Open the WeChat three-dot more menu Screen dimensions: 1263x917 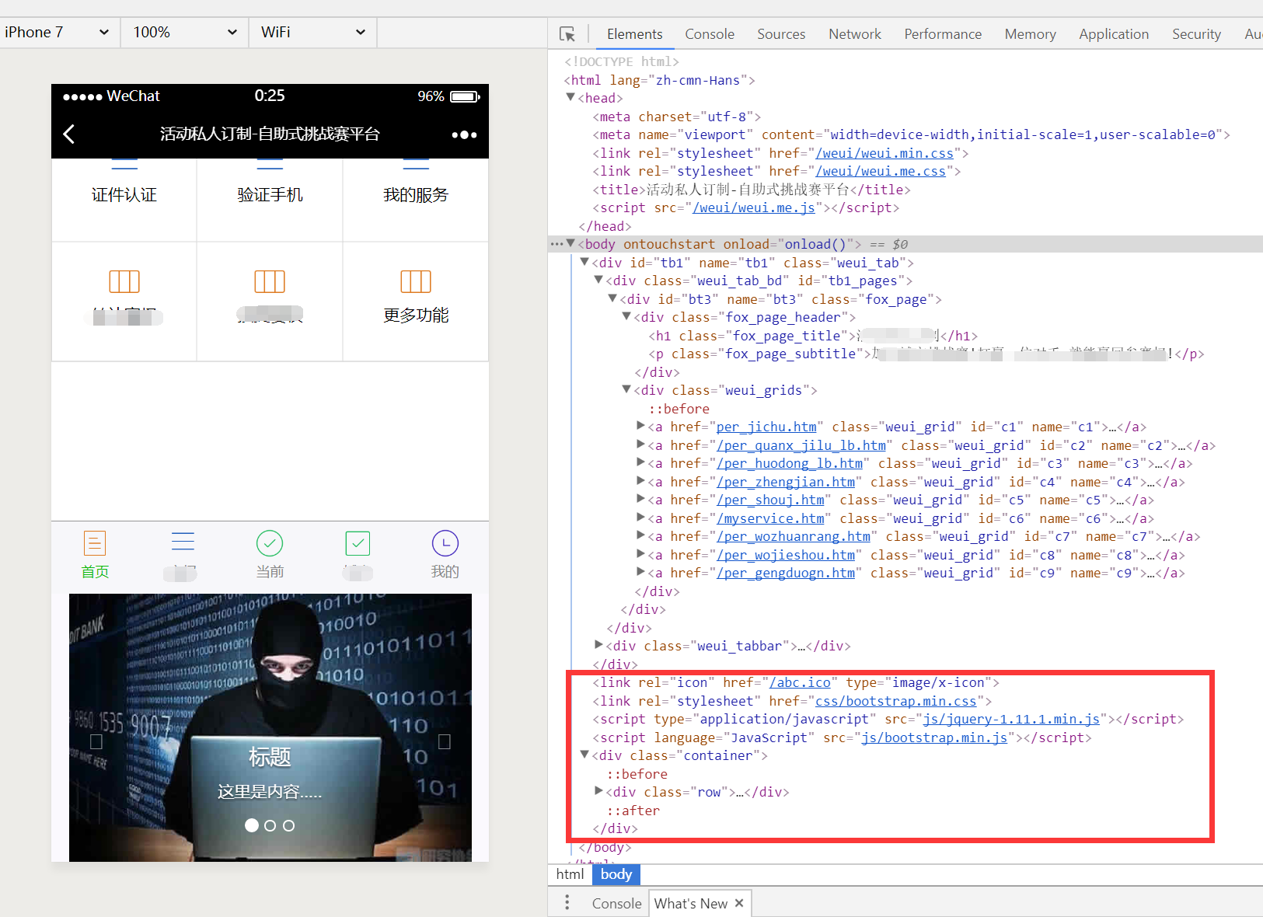click(x=464, y=134)
